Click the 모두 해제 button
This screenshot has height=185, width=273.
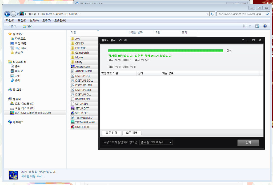pos(132,133)
